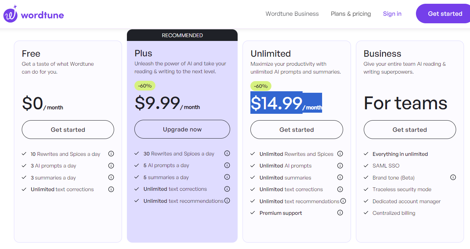Open the Plans & pricing menu
The image size is (470, 249).
(x=351, y=14)
